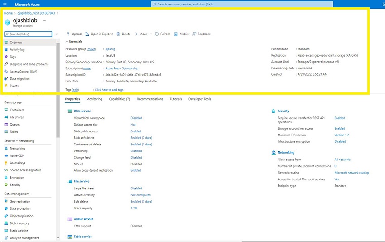Open the Recommendations tab
This screenshot has width=385, height=242.
pos(150,99)
